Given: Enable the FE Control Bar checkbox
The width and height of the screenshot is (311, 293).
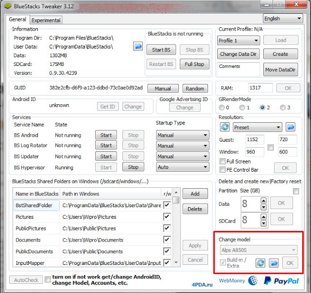Looking at the screenshot, I should pyautogui.click(x=223, y=170).
